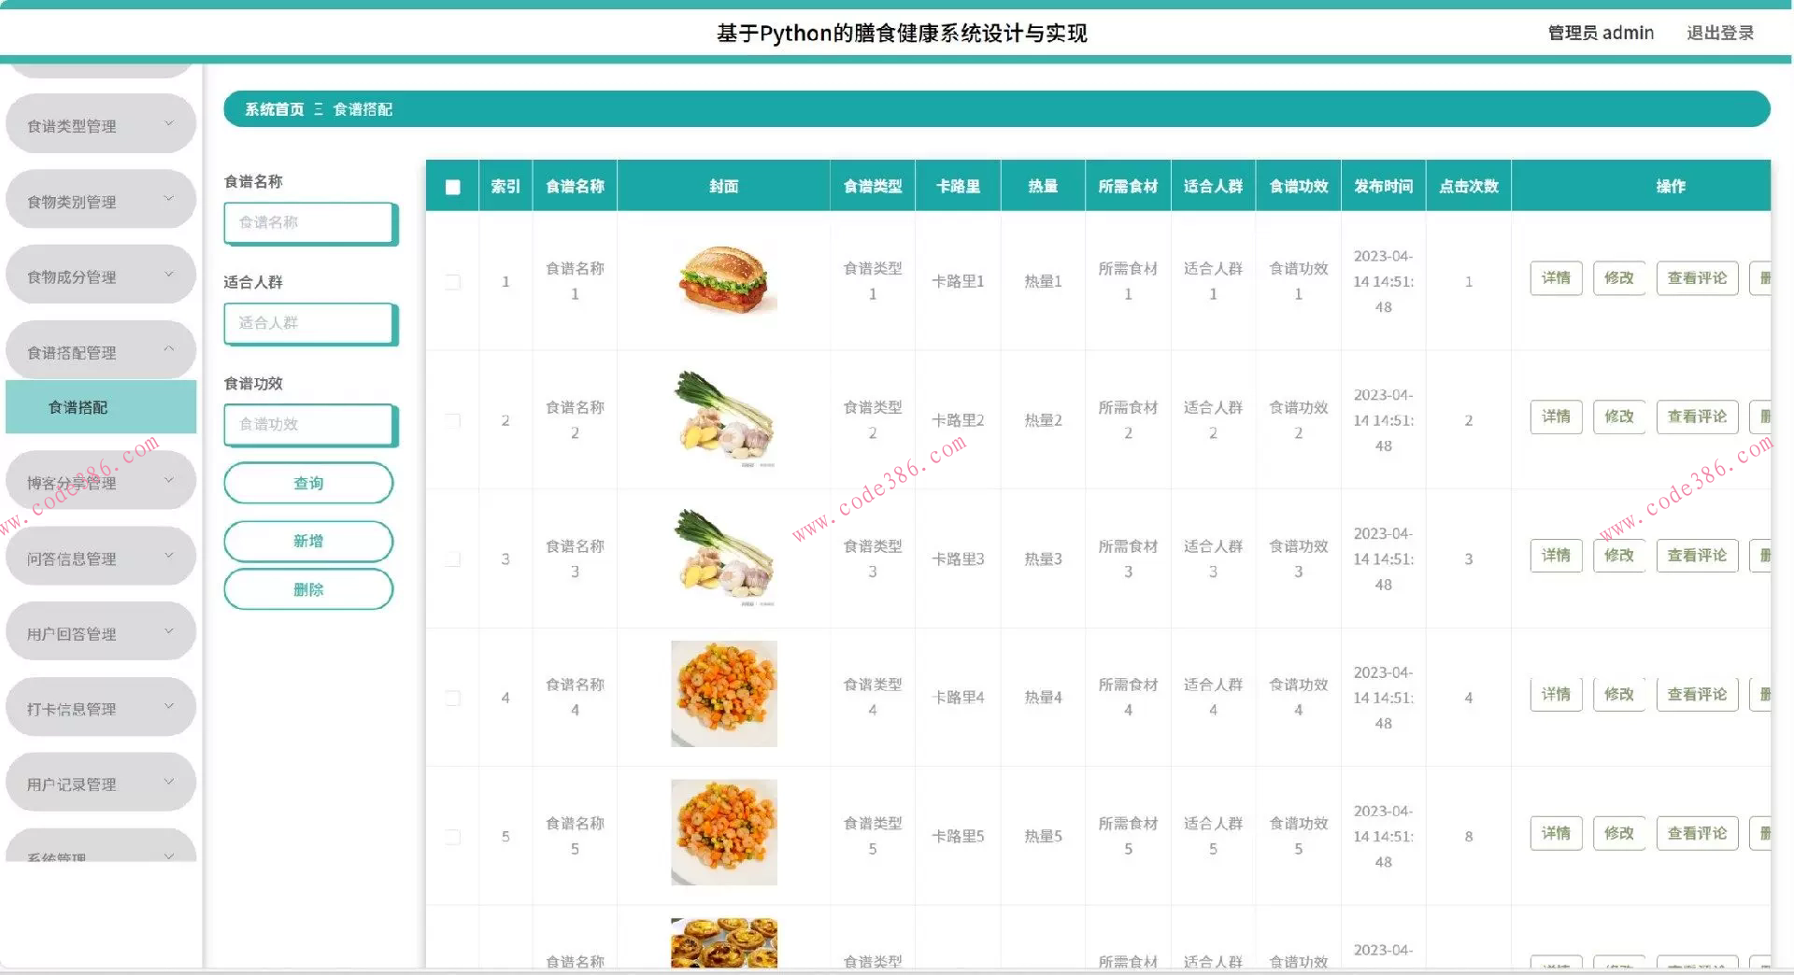The height and width of the screenshot is (975, 1794).
Task: Click 修改 on recipe row 2
Action: [x=1619, y=417]
